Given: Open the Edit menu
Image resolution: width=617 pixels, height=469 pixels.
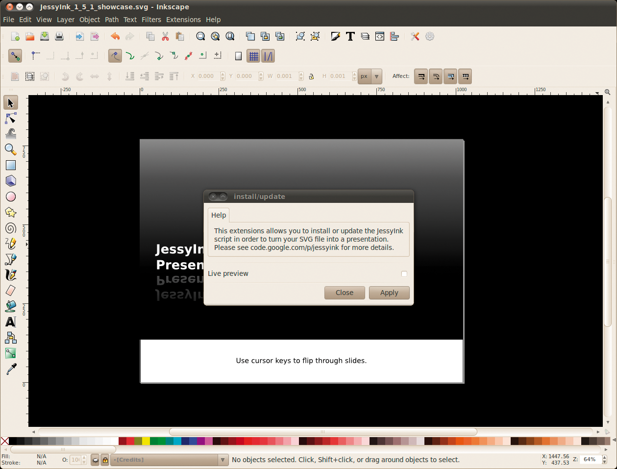Looking at the screenshot, I should point(25,20).
